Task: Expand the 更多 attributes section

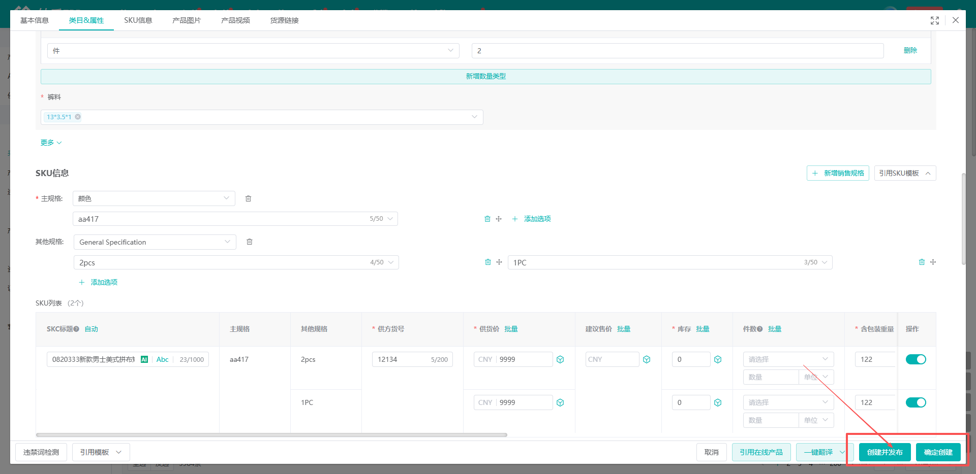Action: point(51,143)
